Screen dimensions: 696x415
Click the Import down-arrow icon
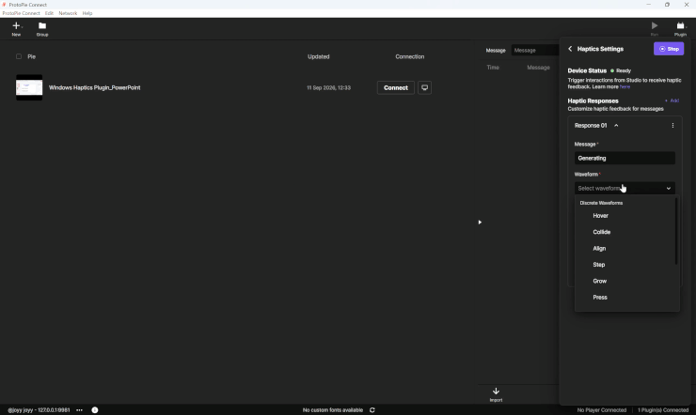496,392
